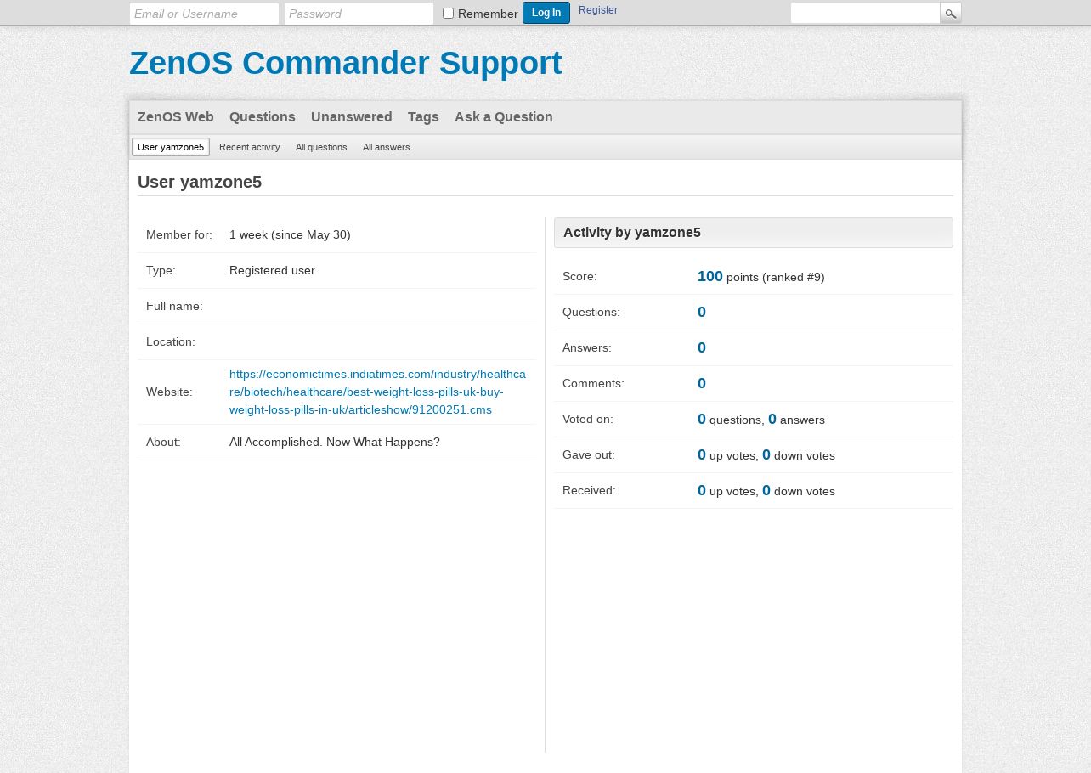1091x773 pixels.
Task: Click the 'Answers:' activity label
Action: (x=587, y=347)
